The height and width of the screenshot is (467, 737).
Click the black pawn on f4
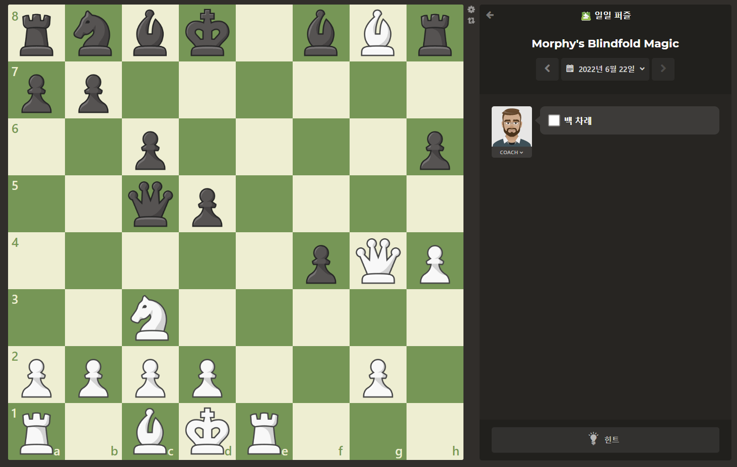coord(321,260)
